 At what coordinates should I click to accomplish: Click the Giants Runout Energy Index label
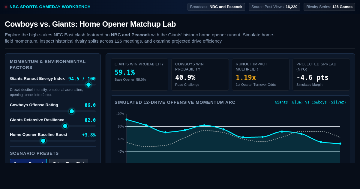click(37, 78)
